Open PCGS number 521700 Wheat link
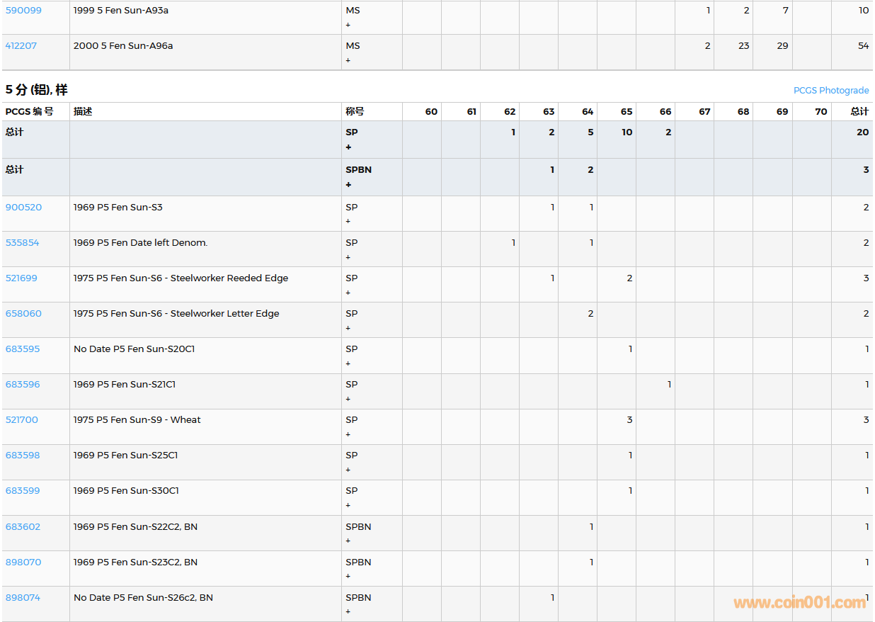The image size is (875, 622). click(x=21, y=420)
